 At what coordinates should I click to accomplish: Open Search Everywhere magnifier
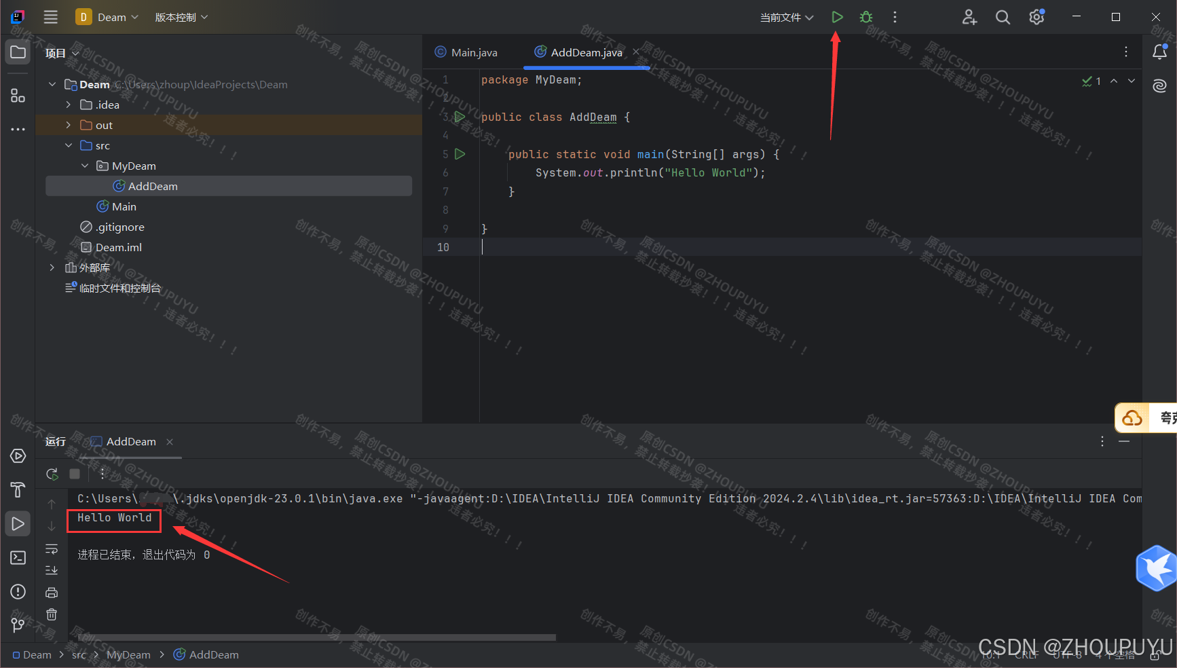(x=1003, y=17)
